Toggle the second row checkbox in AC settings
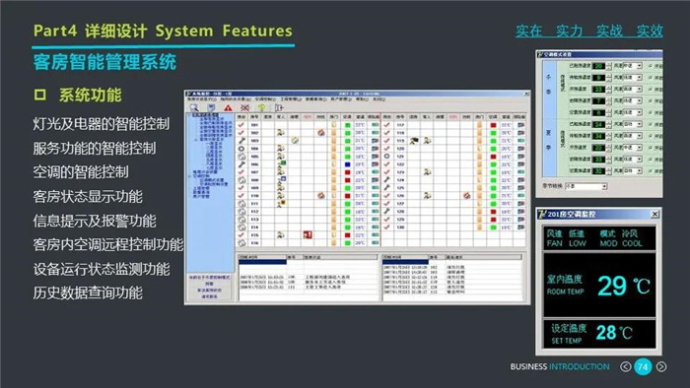This screenshot has height=388, width=690. [651, 78]
